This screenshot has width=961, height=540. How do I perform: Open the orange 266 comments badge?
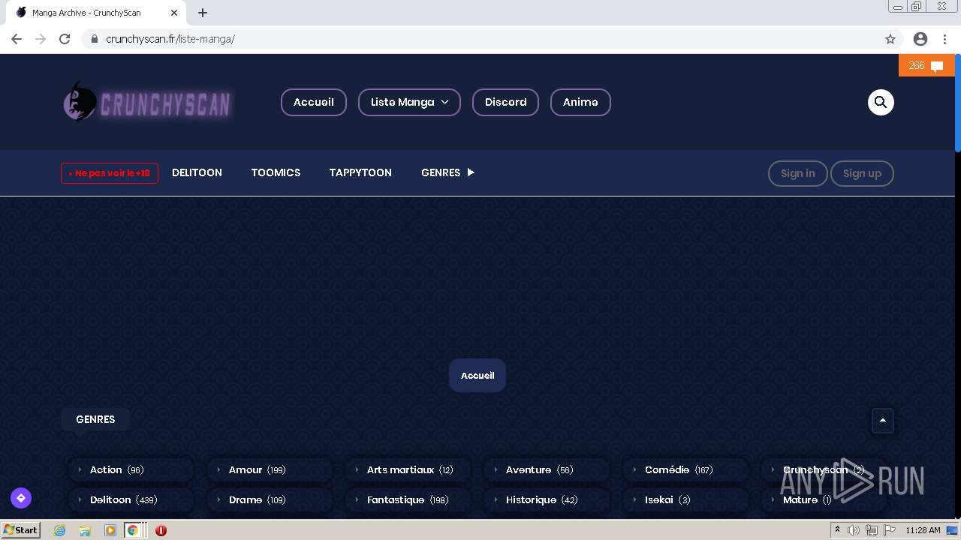926,65
